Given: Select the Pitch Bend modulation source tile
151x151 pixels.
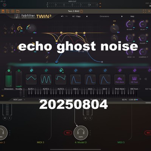Looking at the screenshot, I should click(120, 79).
